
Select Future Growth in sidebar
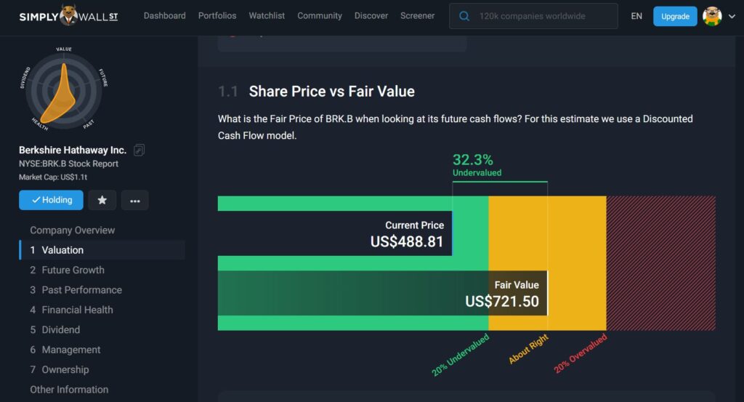pyautogui.click(x=73, y=270)
